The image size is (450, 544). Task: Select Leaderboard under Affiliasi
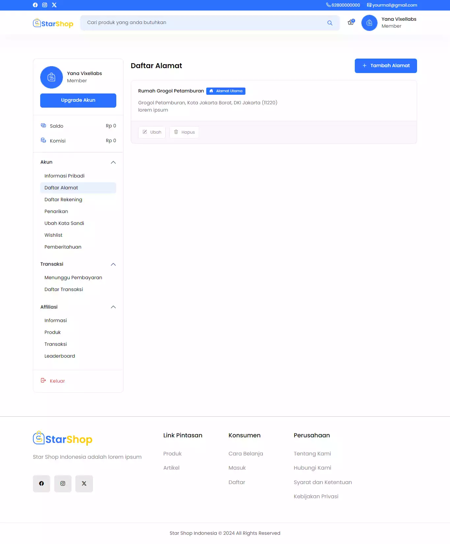coord(60,356)
